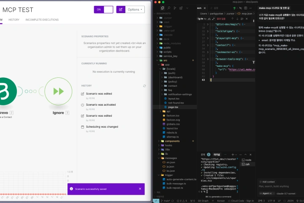Close the terminal panel
Screen dimensions: 304x203
point(250,155)
